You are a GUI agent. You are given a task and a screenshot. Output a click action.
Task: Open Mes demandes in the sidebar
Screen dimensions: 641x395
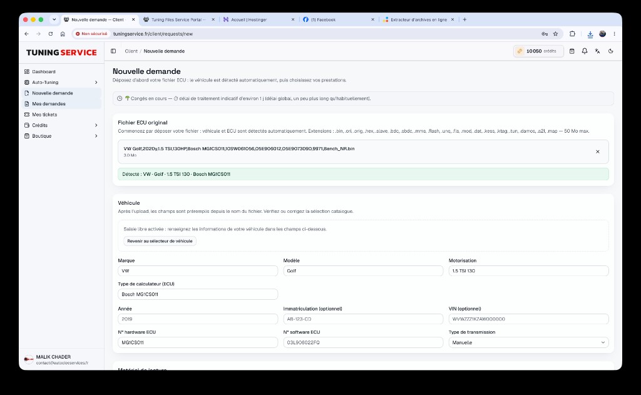pyautogui.click(x=61, y=104)
